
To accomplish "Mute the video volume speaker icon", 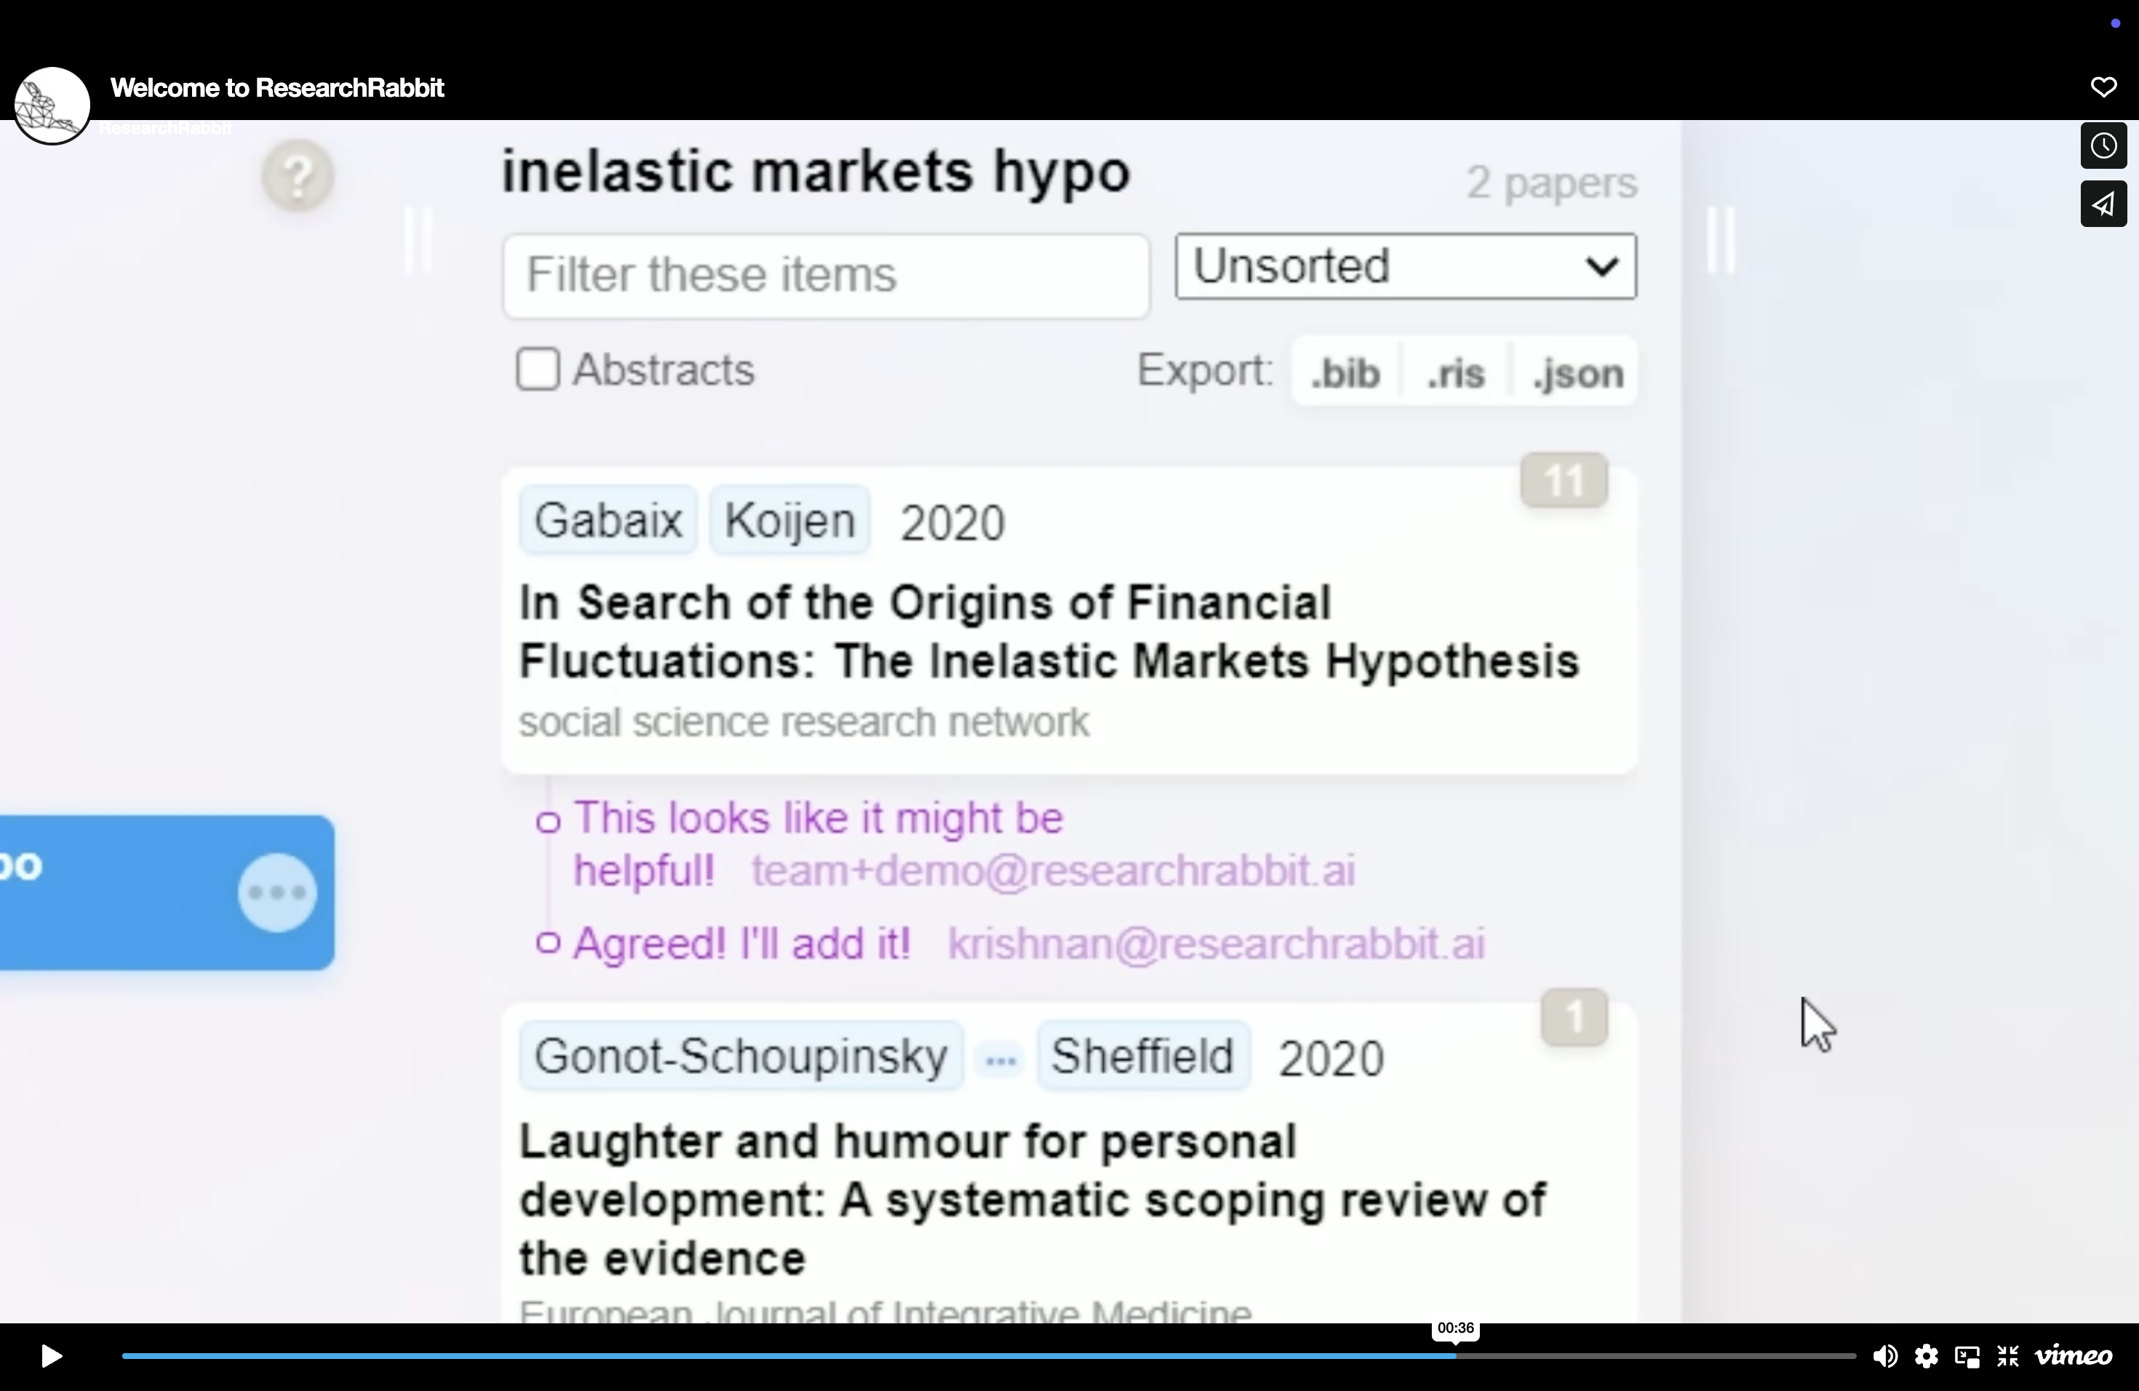I will [x=1884, y=1356].
